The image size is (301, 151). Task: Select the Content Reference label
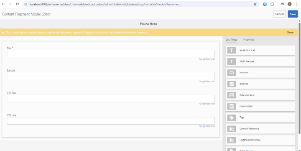(x=249, y=129)
